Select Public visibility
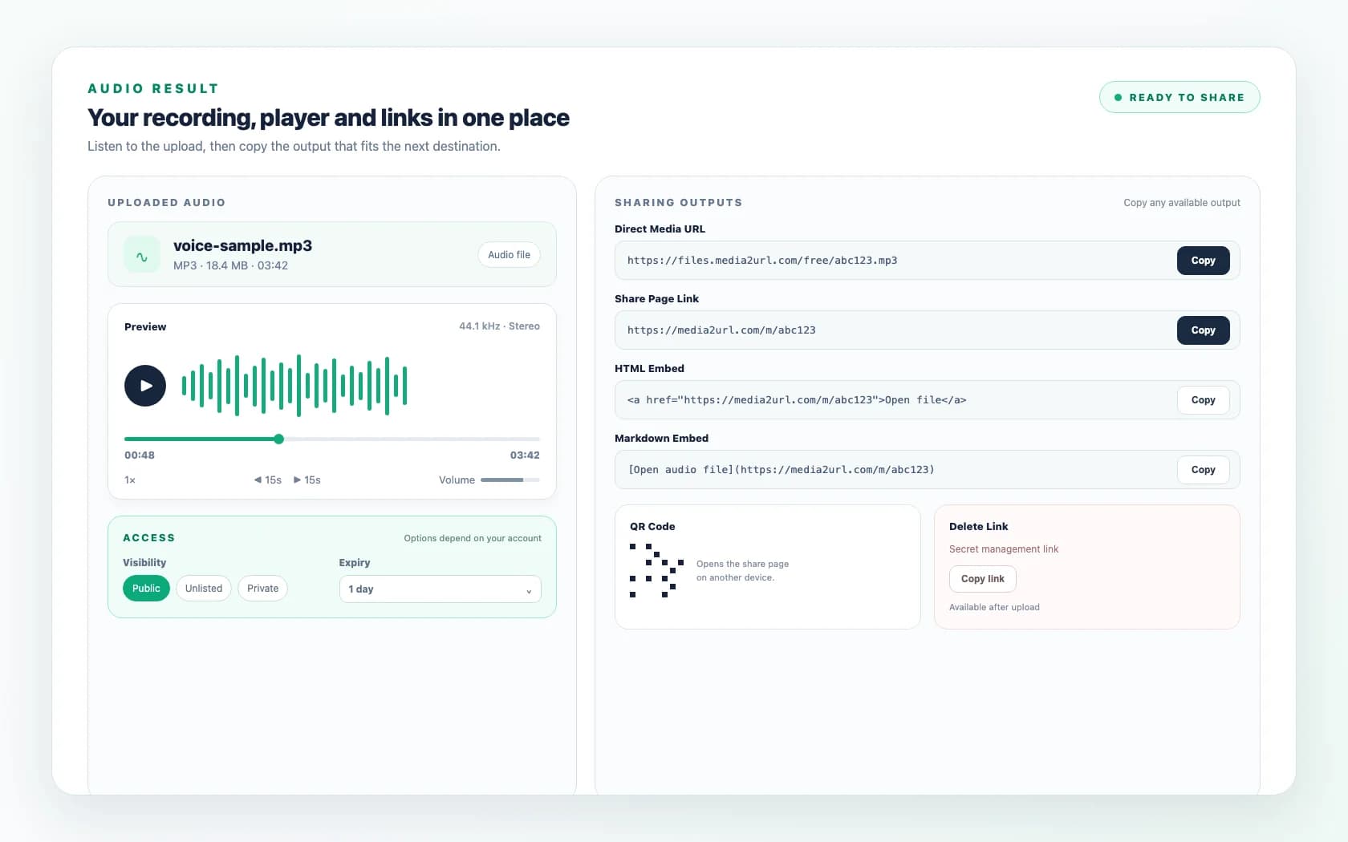1348x842 pixels. [146, 589]
